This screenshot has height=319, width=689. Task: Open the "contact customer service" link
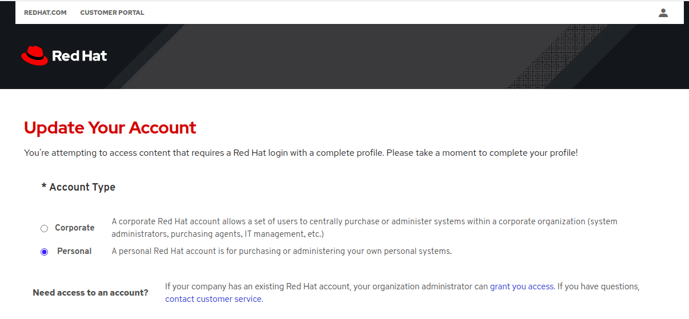[x=214, y=299]
